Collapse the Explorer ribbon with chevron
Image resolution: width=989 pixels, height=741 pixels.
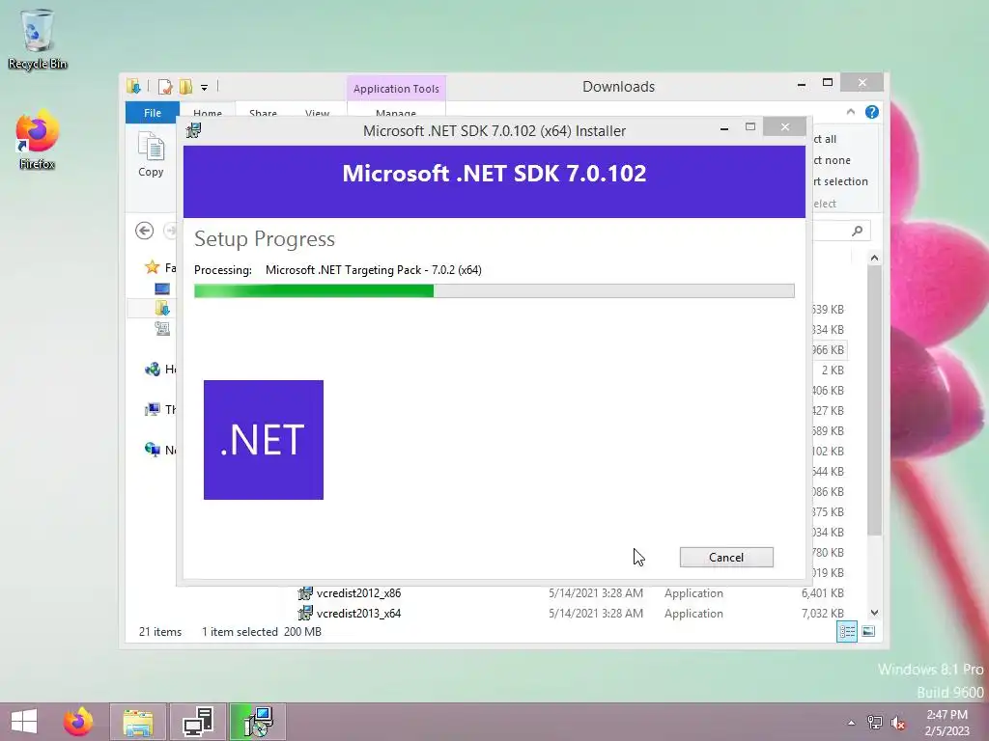coord(850,112)
